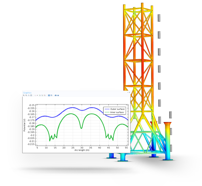Click the second green axis-scale toolbar icon

[42, 95]
